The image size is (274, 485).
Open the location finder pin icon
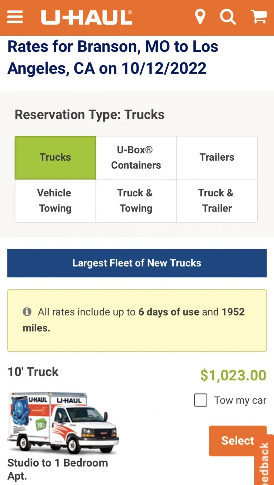[x=200, y=17]
